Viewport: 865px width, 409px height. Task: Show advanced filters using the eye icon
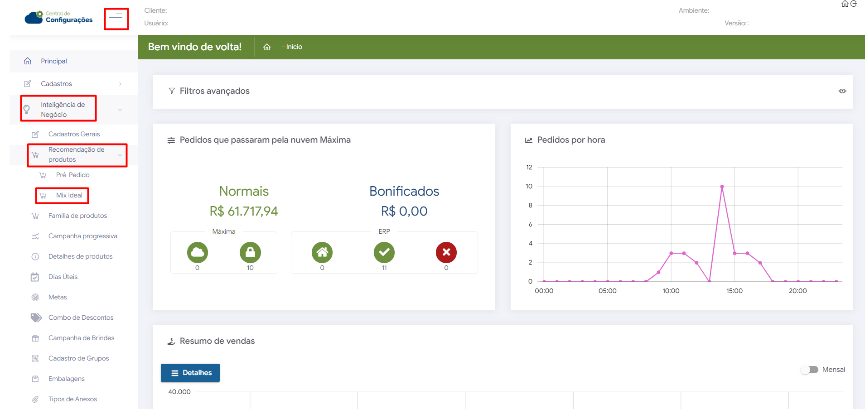tap(842, 91)
